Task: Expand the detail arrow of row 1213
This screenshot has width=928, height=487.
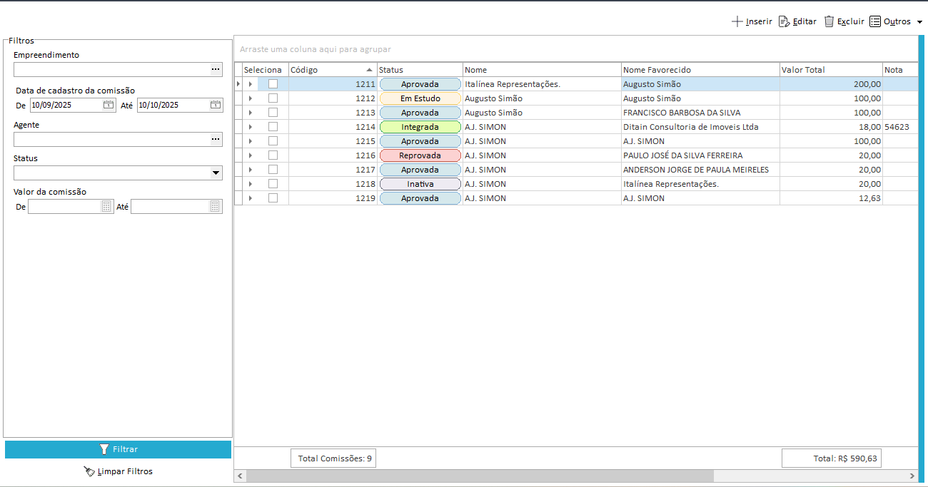Action: pos(250,113)
